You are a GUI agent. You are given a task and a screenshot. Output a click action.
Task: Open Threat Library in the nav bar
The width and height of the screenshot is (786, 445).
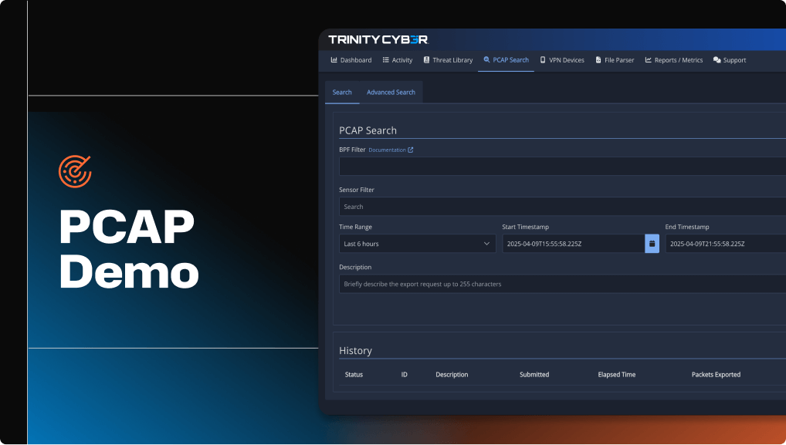coord(448,60)
